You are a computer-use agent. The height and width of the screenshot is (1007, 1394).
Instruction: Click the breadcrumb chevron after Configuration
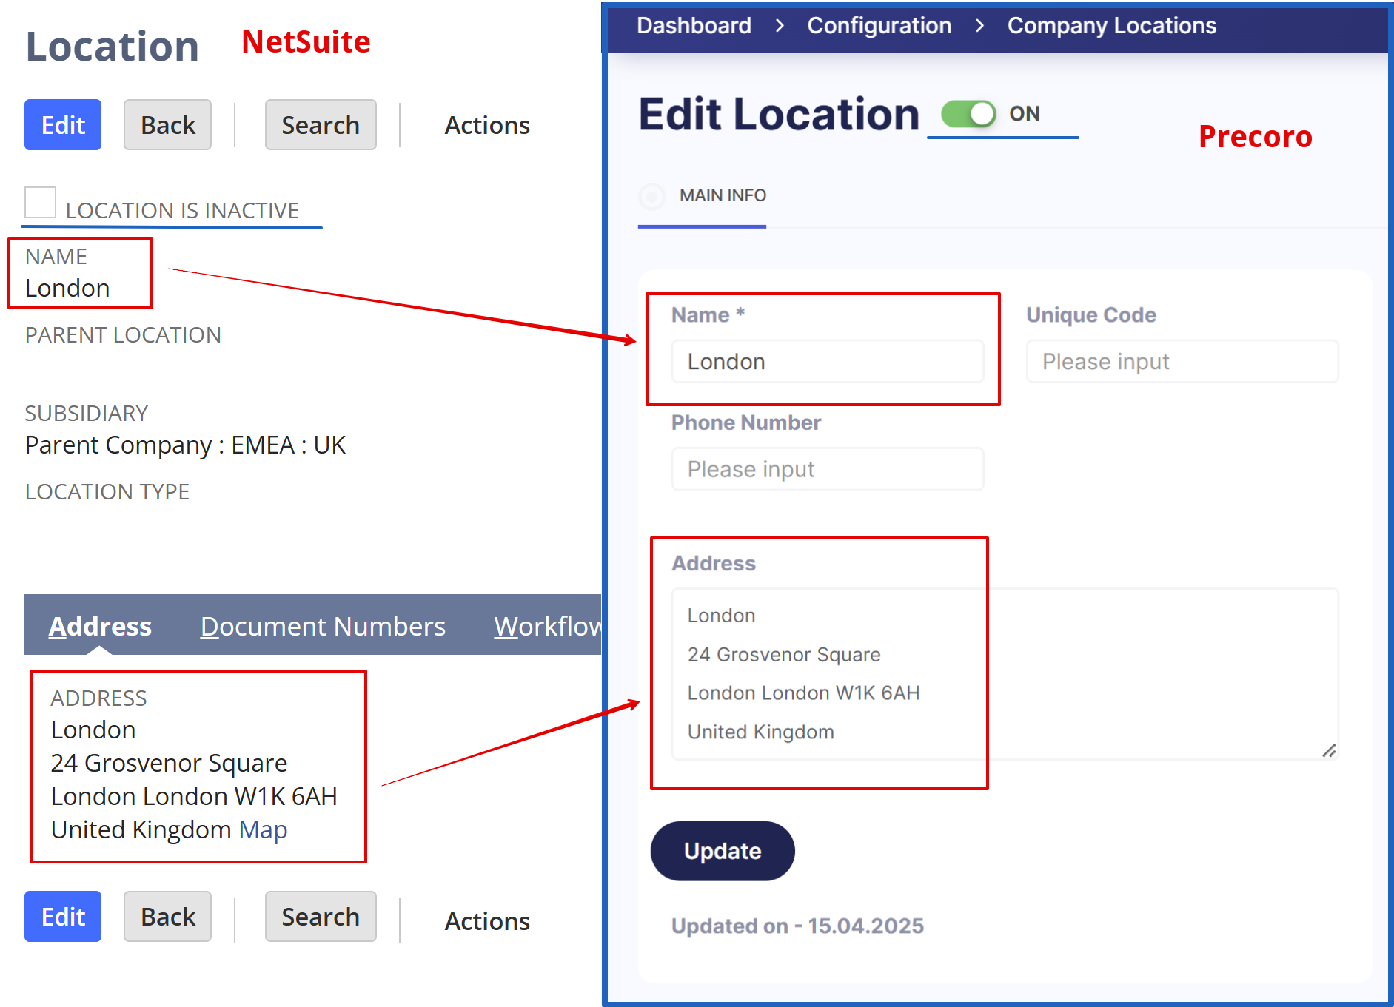(x=979, y=26)
